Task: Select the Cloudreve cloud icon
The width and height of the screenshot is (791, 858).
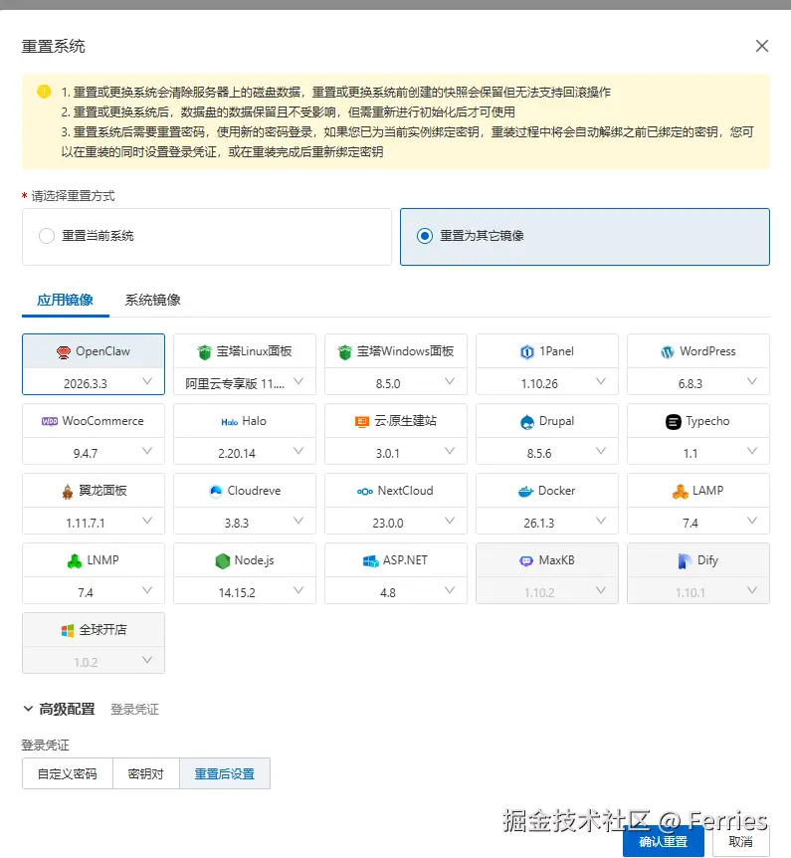Action: click(216, 491)
